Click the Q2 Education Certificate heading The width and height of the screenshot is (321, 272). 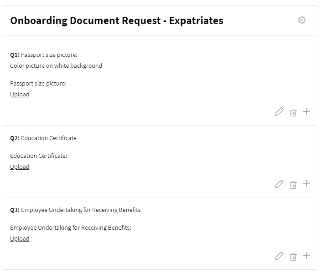coord(43,138)
